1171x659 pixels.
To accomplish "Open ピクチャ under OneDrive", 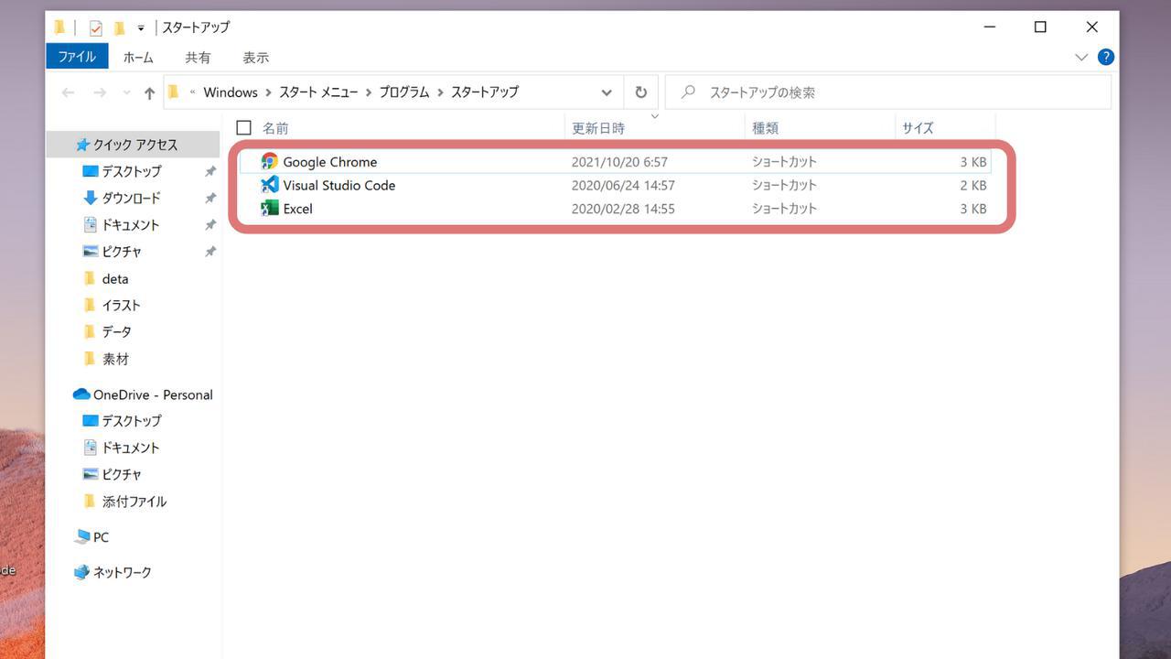I will [122, 474].
